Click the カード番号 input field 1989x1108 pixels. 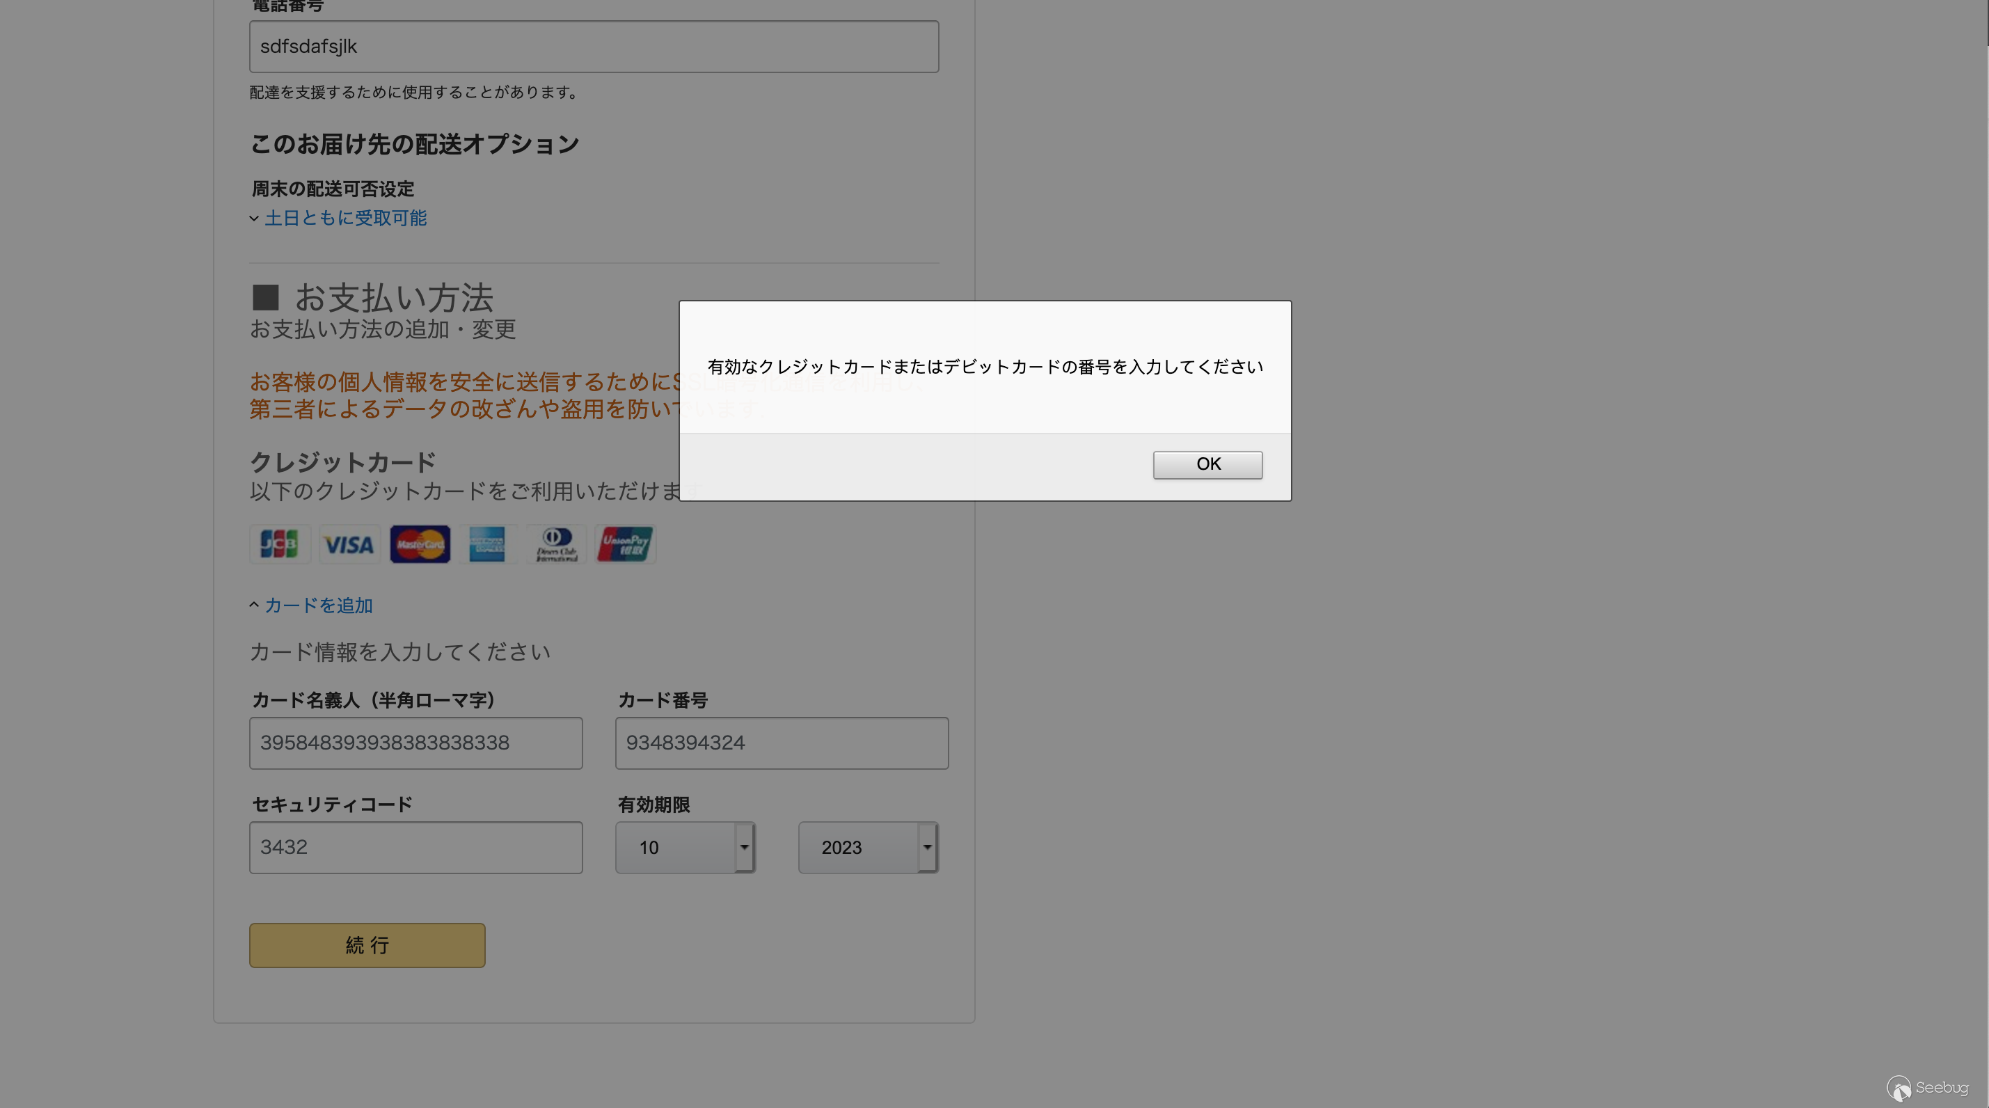pyautogui.click(x=782, y=743)
